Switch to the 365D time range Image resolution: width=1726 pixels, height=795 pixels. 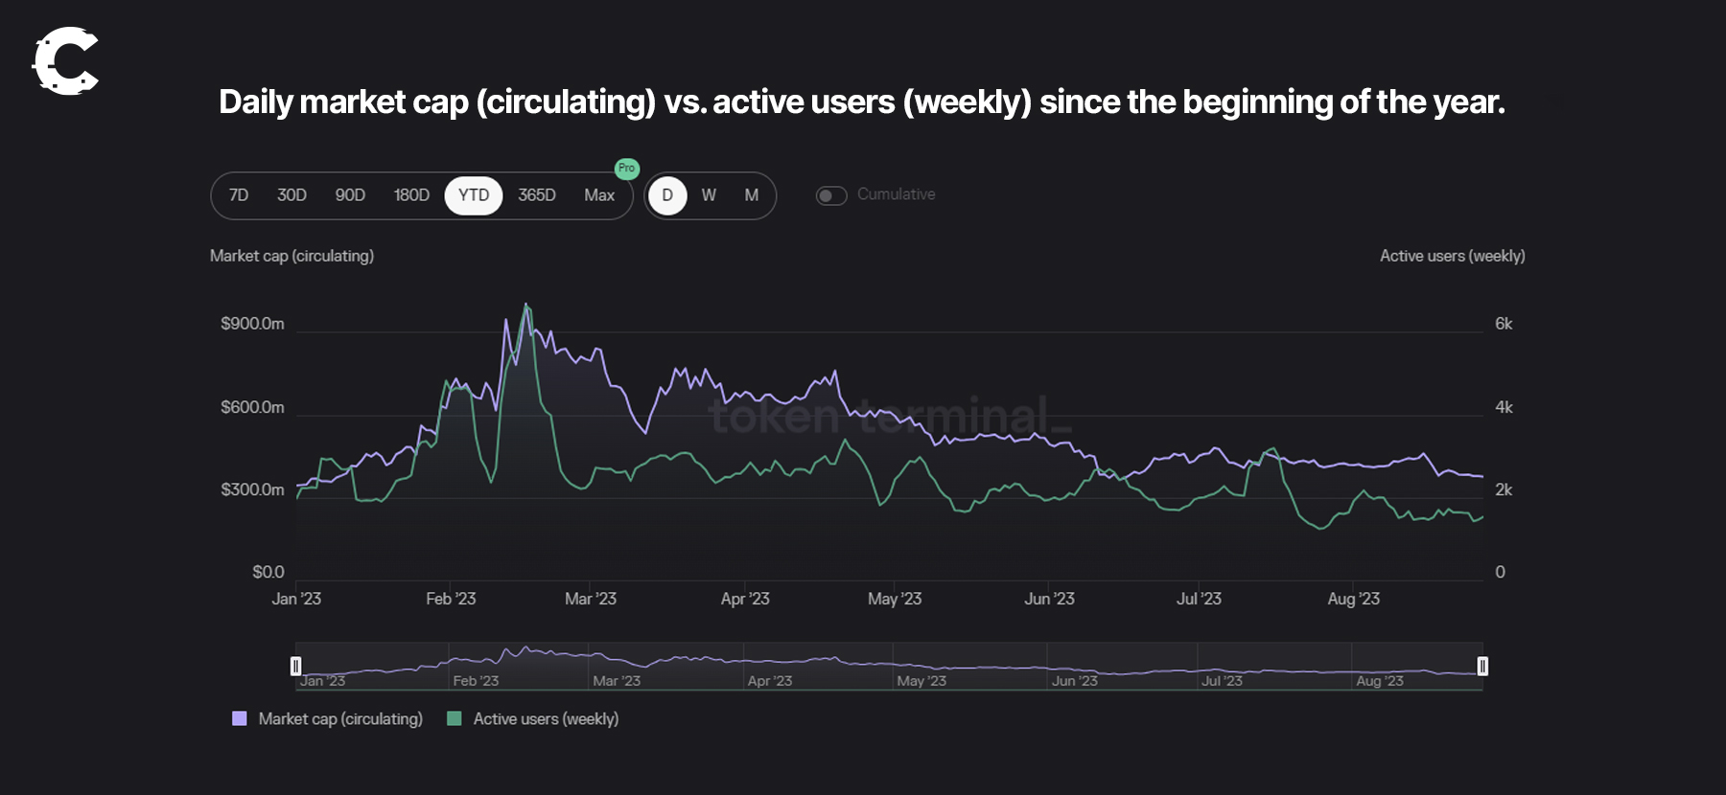pos(537,195)
